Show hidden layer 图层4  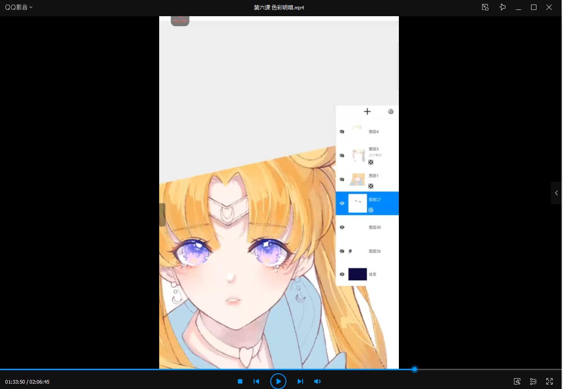342,132
